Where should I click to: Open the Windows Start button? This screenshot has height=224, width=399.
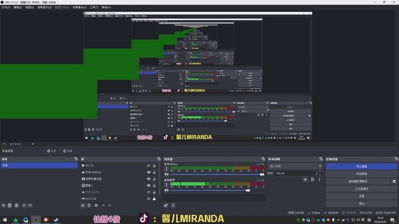point(5,220)
